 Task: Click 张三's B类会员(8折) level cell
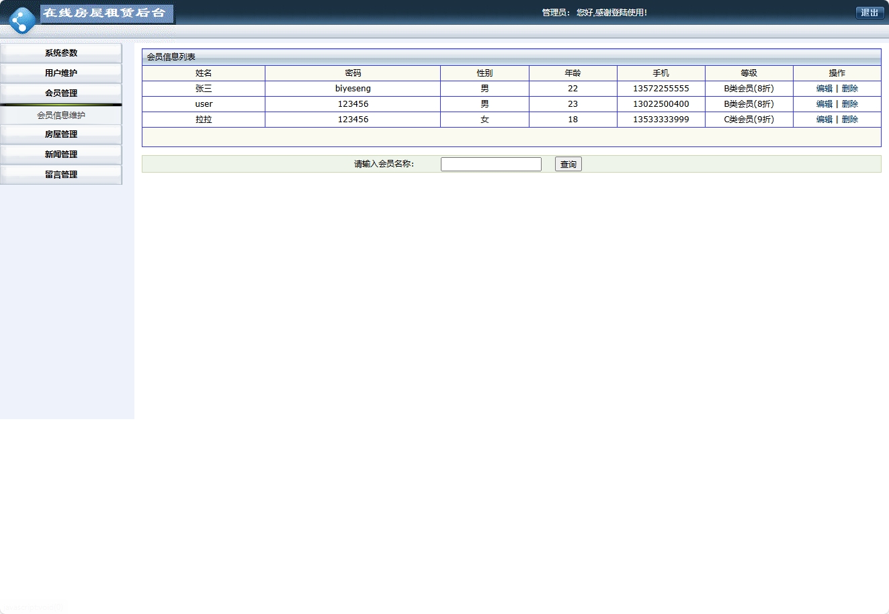tap(749, 89)
